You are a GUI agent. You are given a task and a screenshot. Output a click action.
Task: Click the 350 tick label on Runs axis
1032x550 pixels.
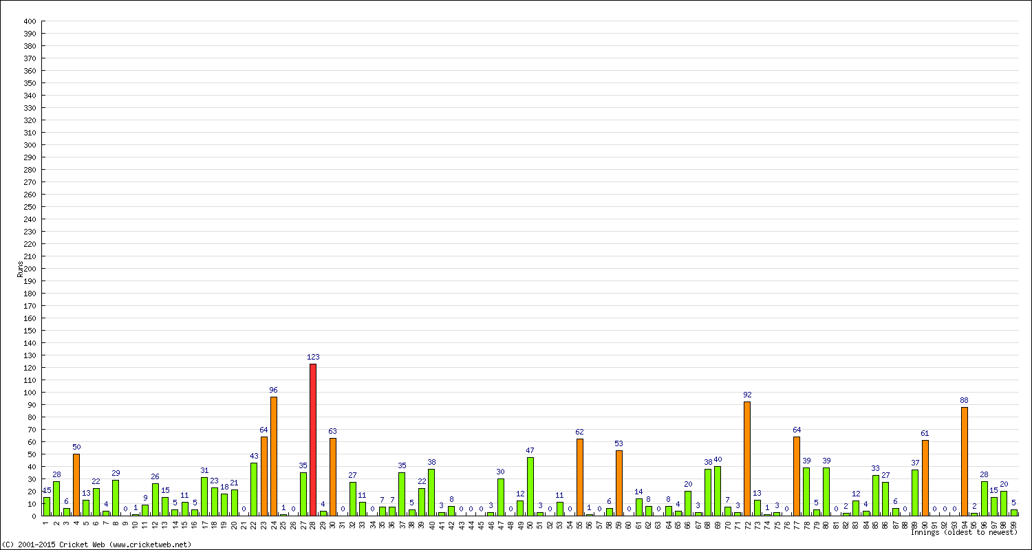29,83
